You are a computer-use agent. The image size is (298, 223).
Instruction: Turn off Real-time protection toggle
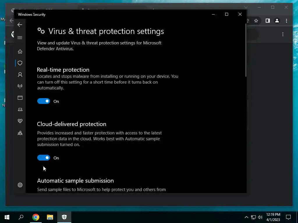[x=44, y=101]
